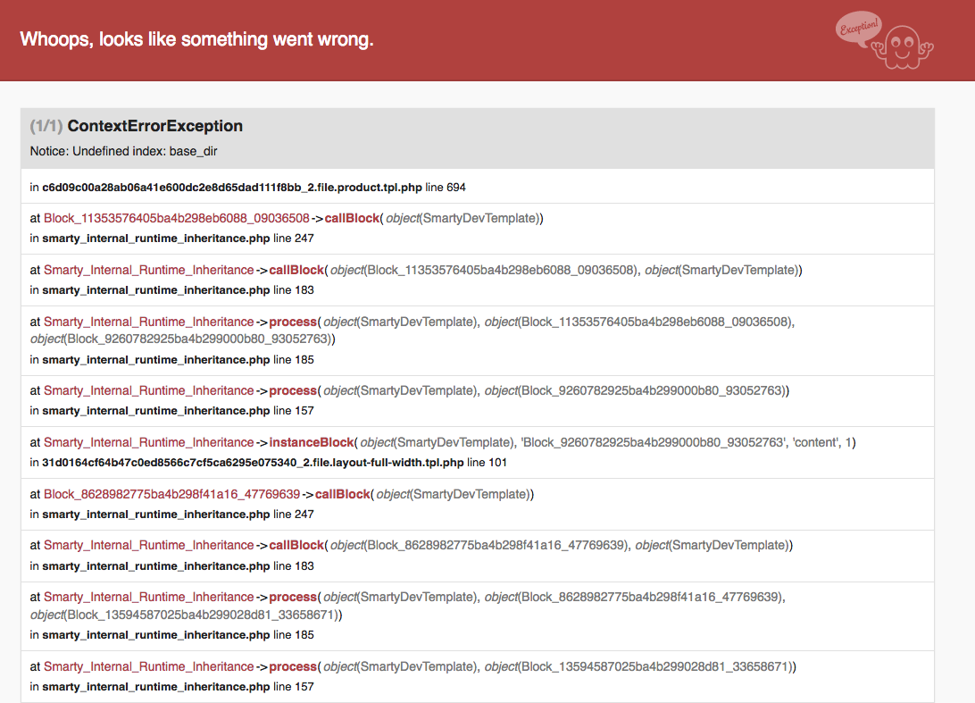This screenshot has height=703, width=975.
Task: Click the ContextErrorException title
Action: tap(154, 126)
